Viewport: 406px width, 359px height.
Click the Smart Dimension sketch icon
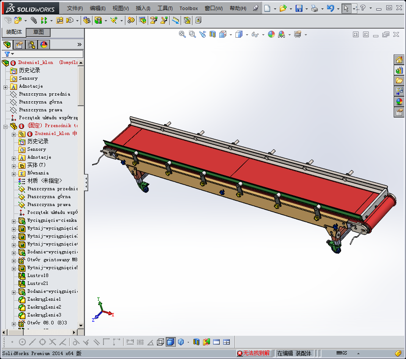130,342
